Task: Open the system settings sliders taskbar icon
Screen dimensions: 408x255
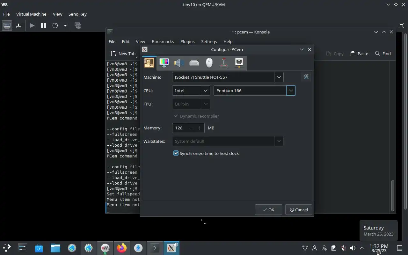Action: pyautogui.click(x=22, y=248)
